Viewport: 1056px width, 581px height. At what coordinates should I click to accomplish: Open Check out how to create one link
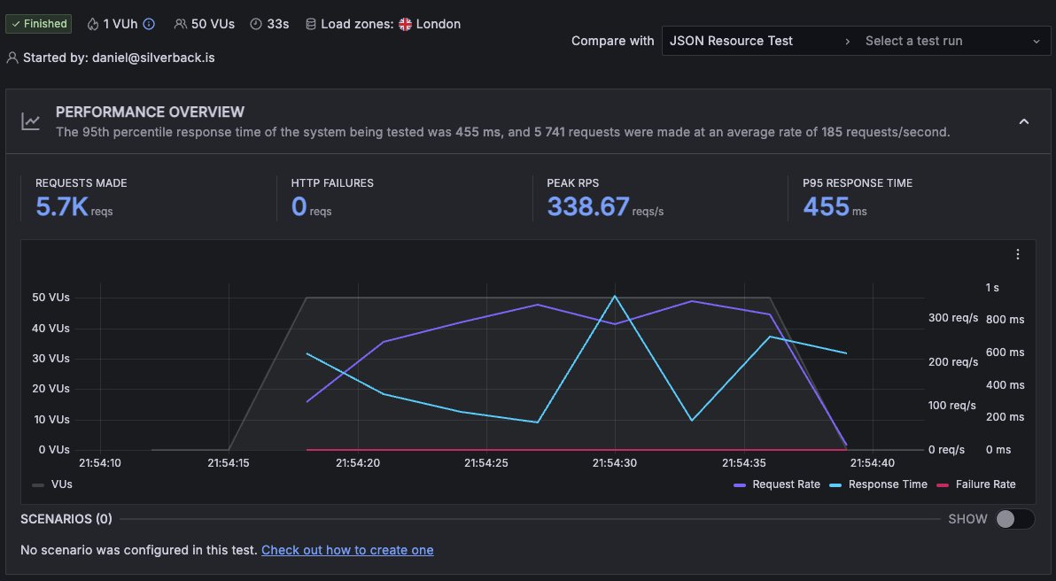pos(347,550)
